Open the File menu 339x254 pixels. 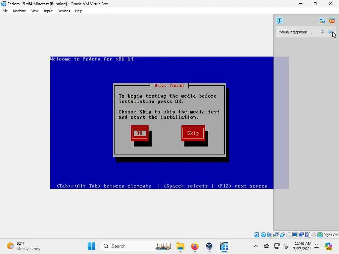(5, 11)
